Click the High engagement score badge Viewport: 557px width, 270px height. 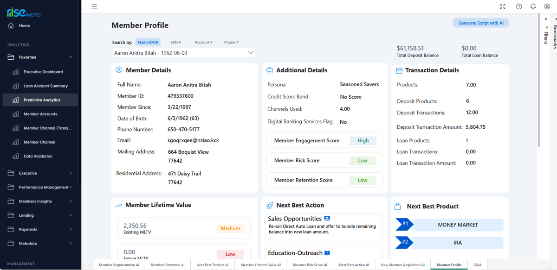(363, 141)
